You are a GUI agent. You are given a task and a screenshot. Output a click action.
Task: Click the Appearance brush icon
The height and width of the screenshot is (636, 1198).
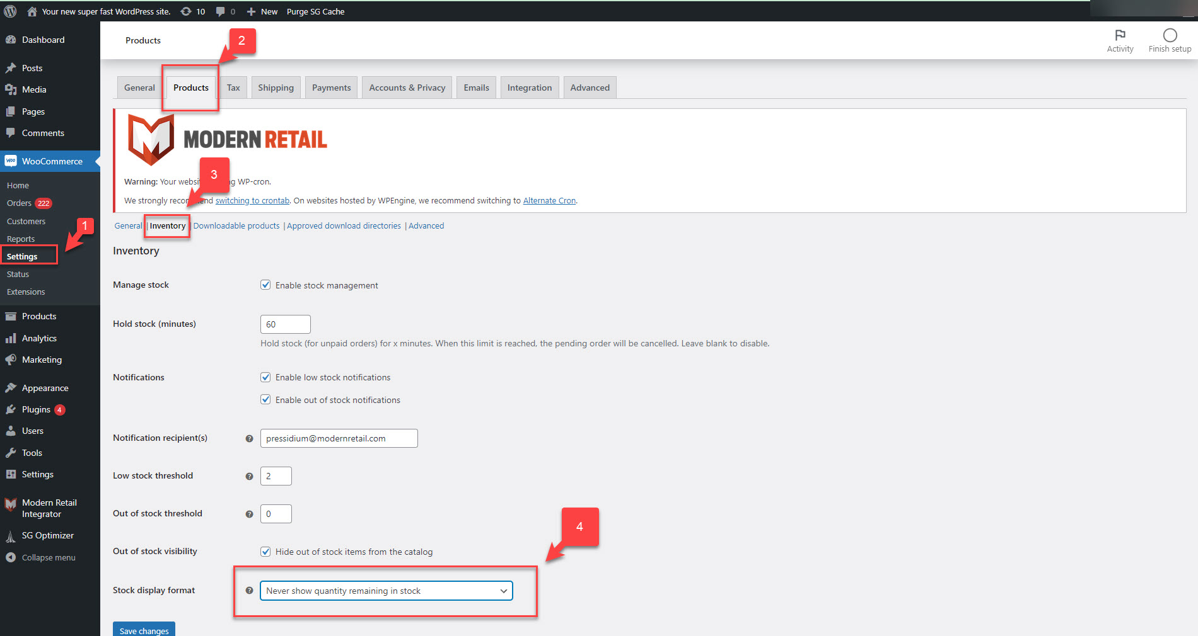click(11, 388)
